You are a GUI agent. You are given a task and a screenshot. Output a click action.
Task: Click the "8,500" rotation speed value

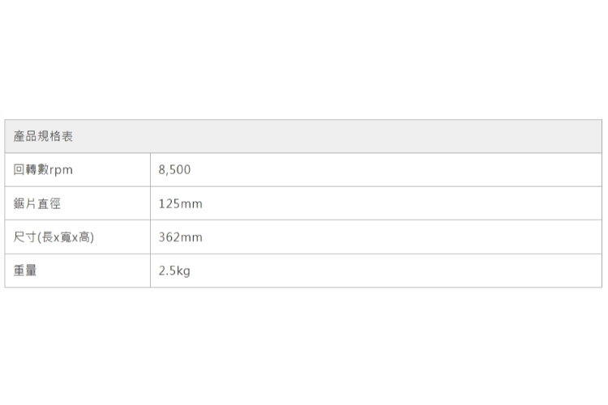pyautogui.click(x=174, y=170)
